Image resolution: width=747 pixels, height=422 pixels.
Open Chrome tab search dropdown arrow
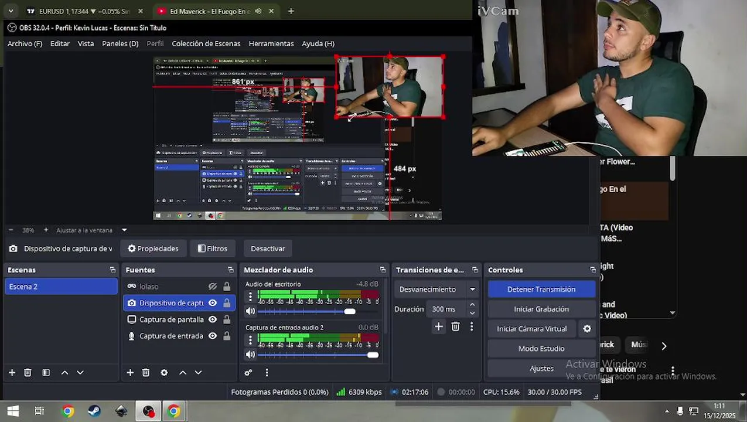11,11
